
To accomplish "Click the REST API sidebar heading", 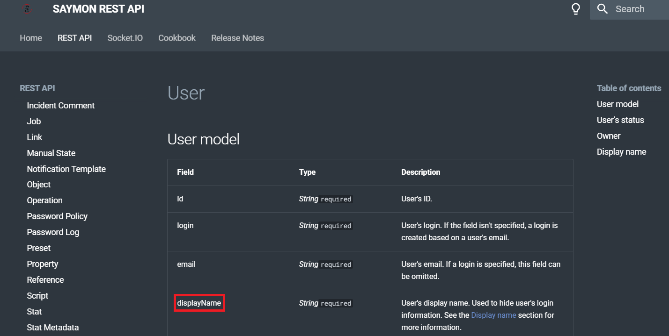I will (37, 88).
